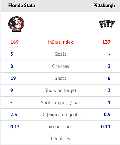Click Pittsburgh's InStat Index value 137

tap(106, 42)
